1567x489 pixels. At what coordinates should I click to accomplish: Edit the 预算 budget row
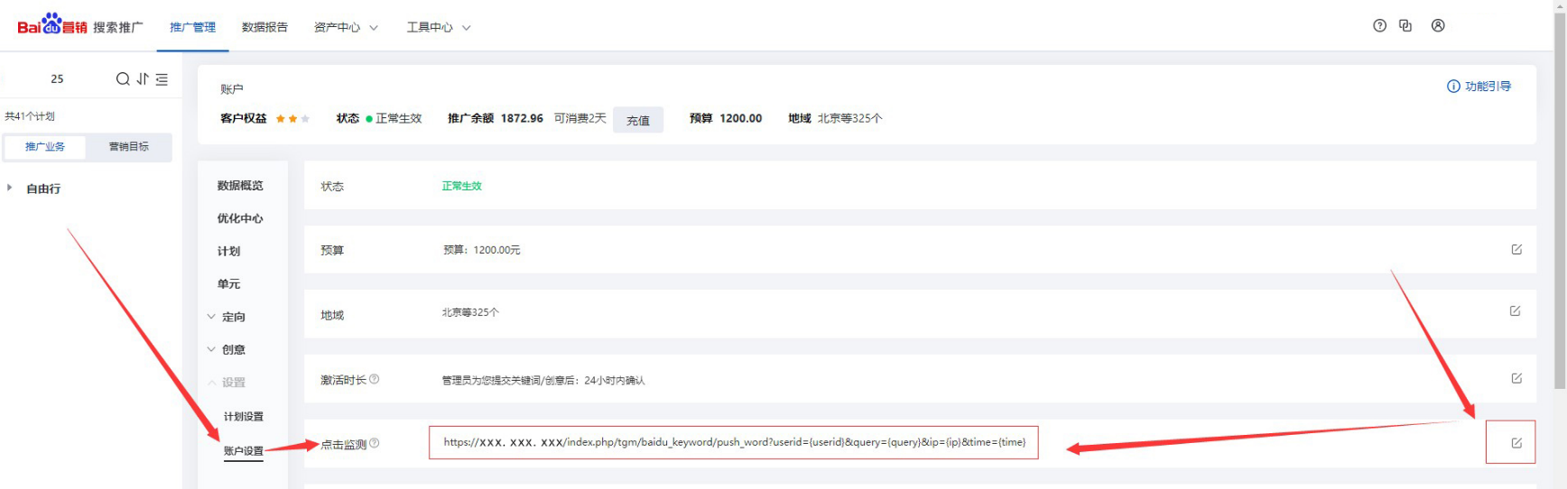click(1516, 250)
